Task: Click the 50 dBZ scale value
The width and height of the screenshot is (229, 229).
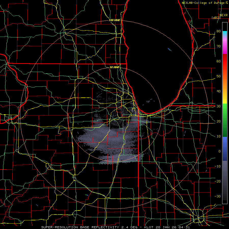Action: tap(219, 76)
